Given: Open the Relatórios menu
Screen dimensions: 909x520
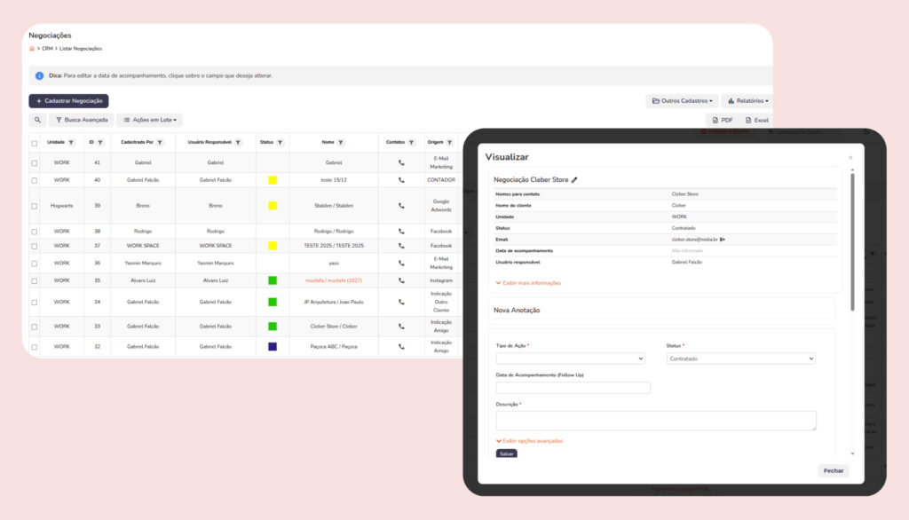Looking at the screenshot, I should point(746,101).
